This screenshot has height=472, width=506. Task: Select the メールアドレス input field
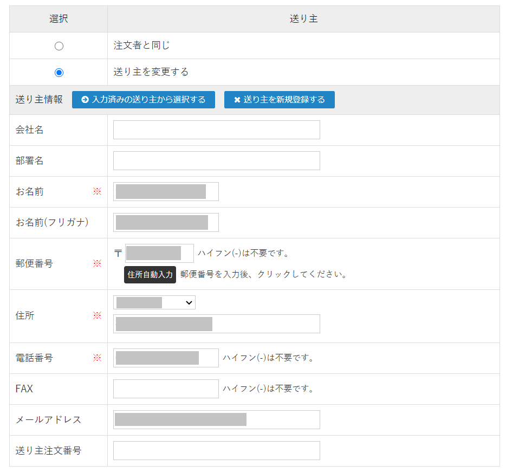[x=216, y=420]
